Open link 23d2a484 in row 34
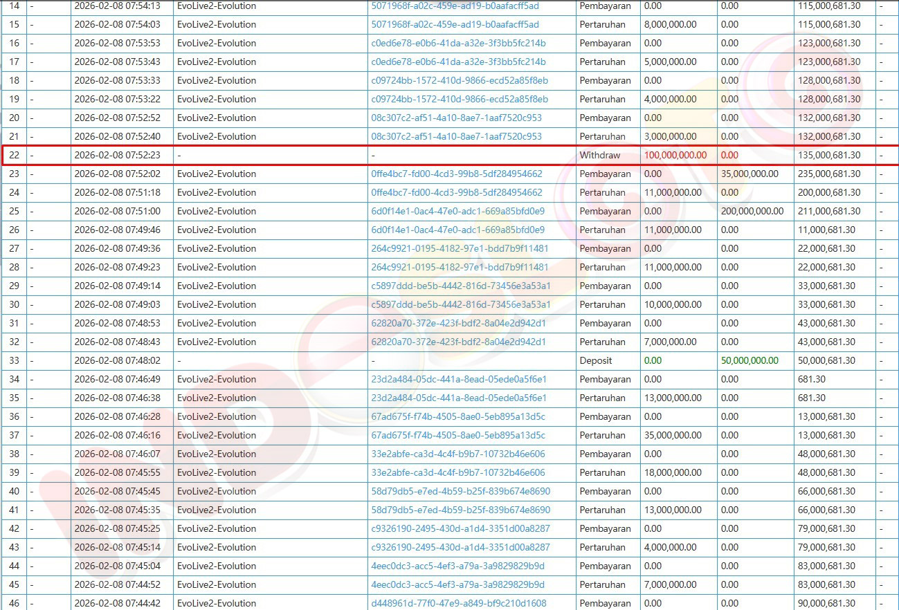The height and width of the screenshot is (610, 899). tap(459, 380)
